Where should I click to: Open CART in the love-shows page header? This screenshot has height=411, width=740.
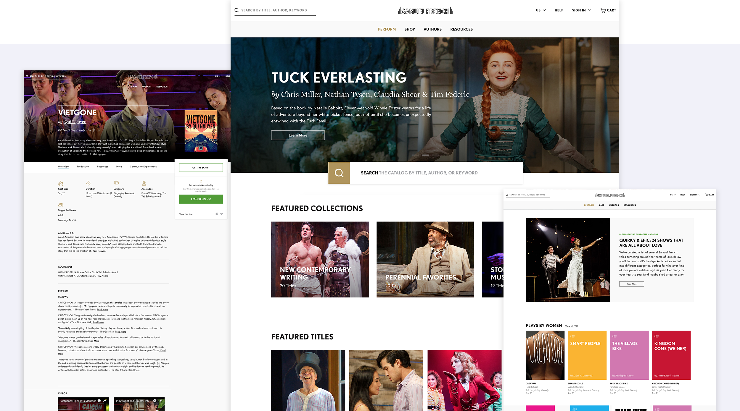(x=710, y=195)
